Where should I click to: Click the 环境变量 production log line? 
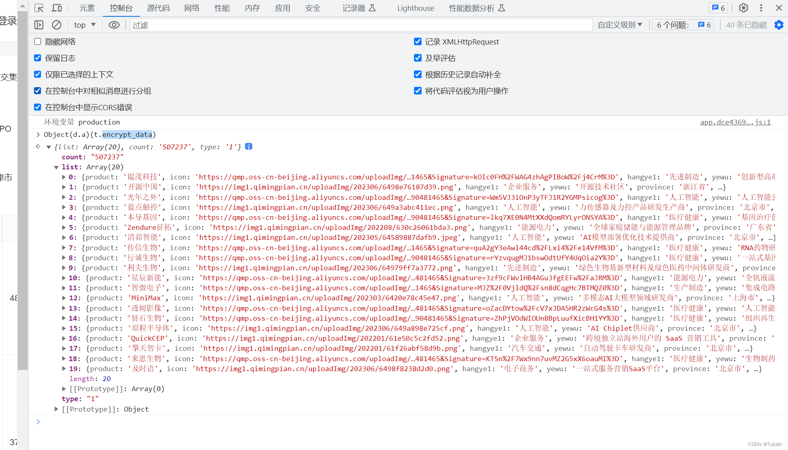pos(82,122)
